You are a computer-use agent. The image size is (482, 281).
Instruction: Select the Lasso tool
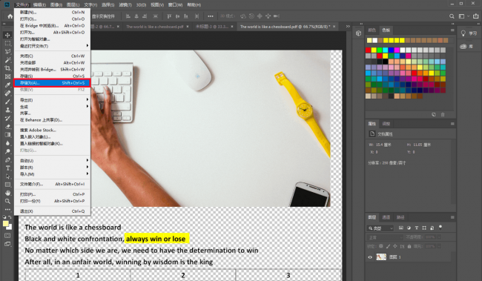tap(7, 52)
